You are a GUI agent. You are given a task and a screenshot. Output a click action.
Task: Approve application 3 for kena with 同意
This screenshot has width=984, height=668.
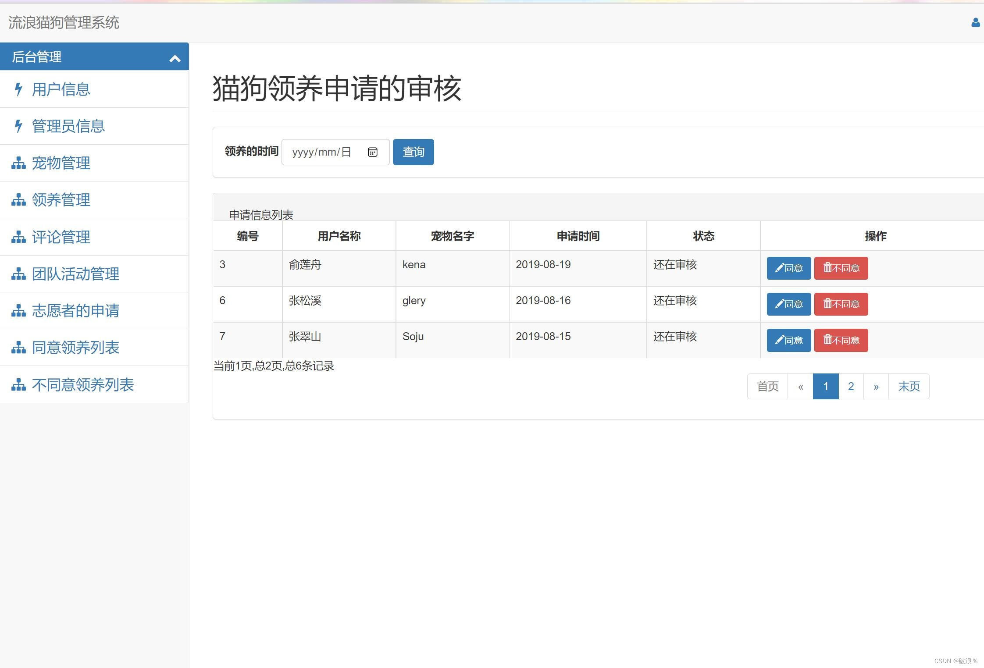pyautogui.click(x=789, y=268)
